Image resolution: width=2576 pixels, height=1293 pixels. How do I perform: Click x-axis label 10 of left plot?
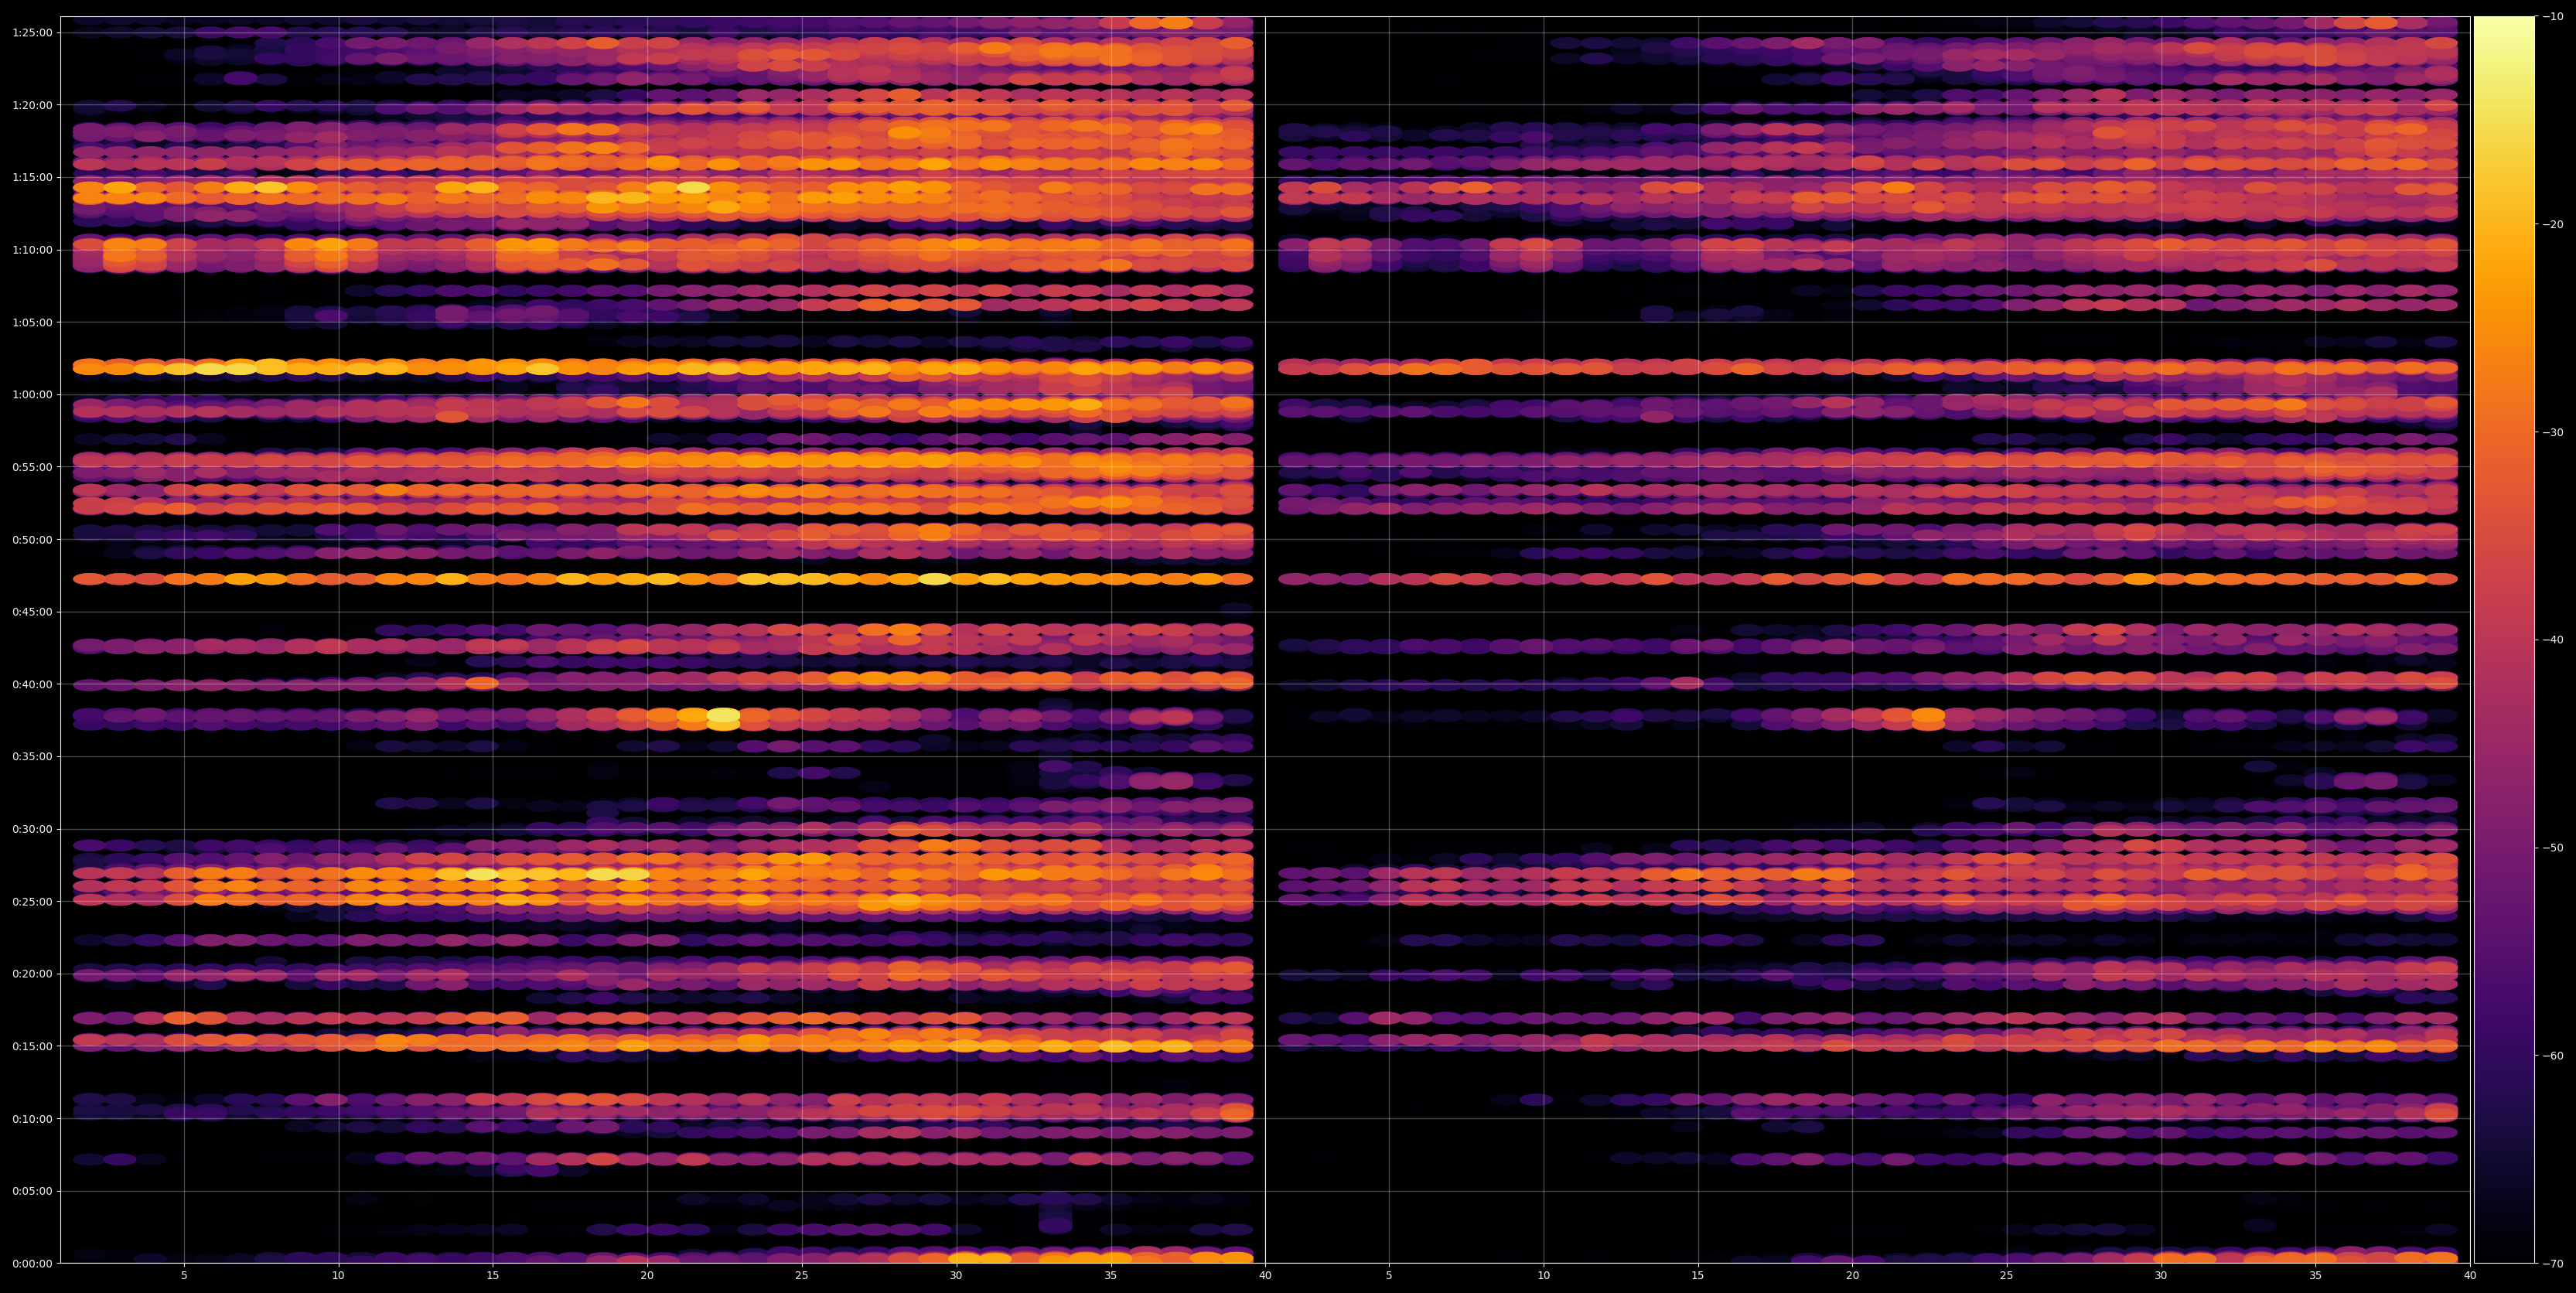(x=338, y=1276)
